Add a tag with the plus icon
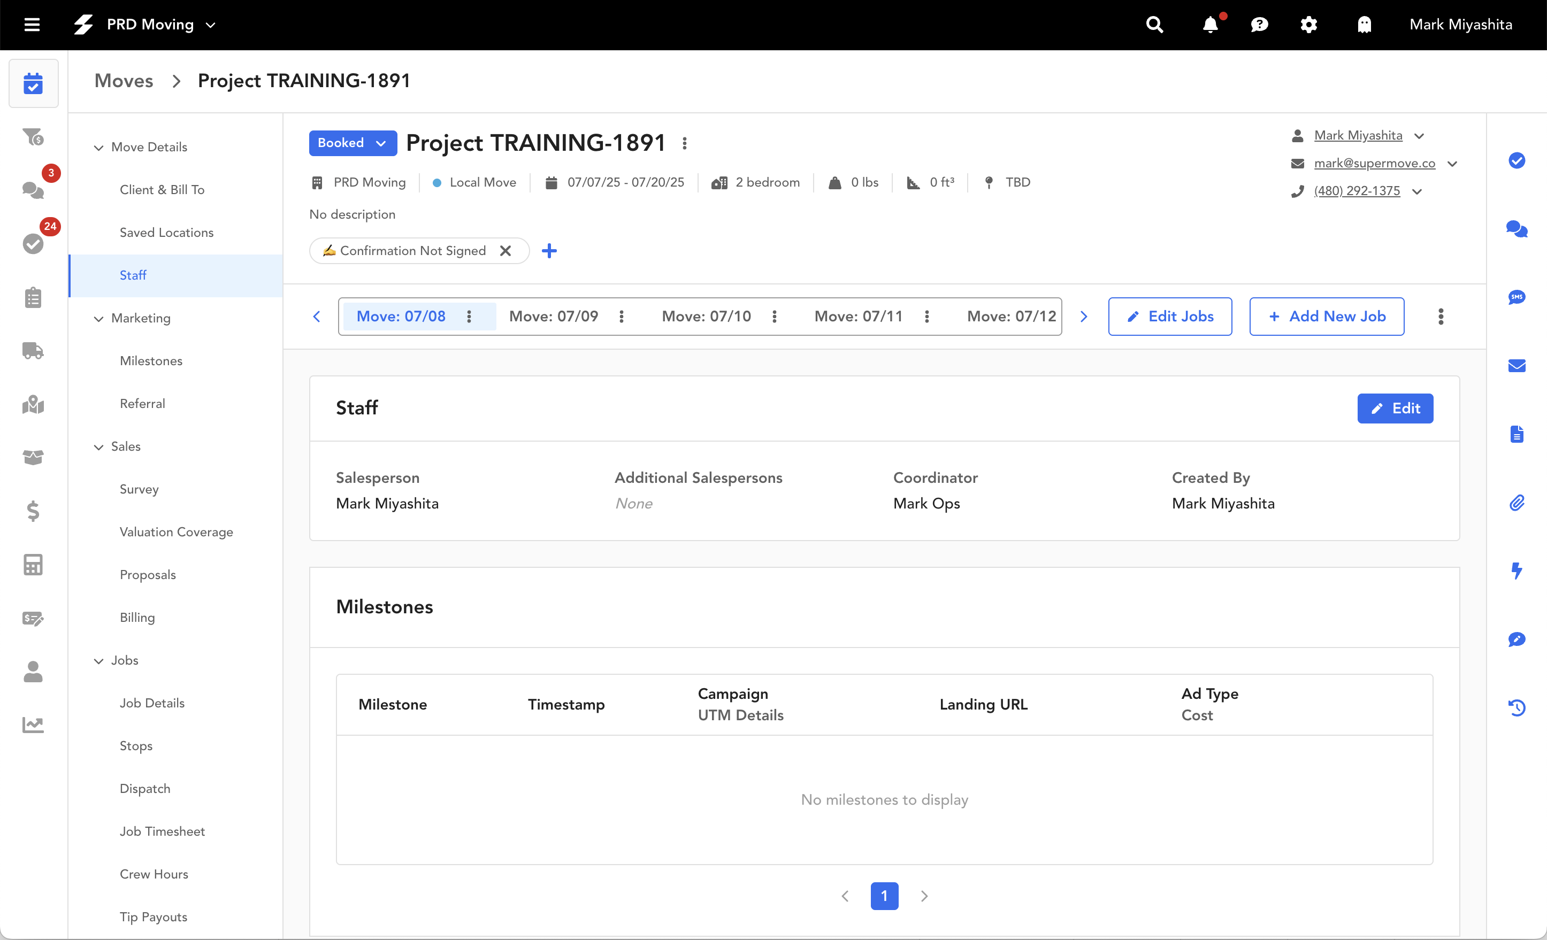The height and width of the screenshot is (940, 1547). point(549,251)
